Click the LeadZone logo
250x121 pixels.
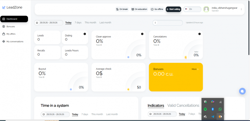[12, 7]
